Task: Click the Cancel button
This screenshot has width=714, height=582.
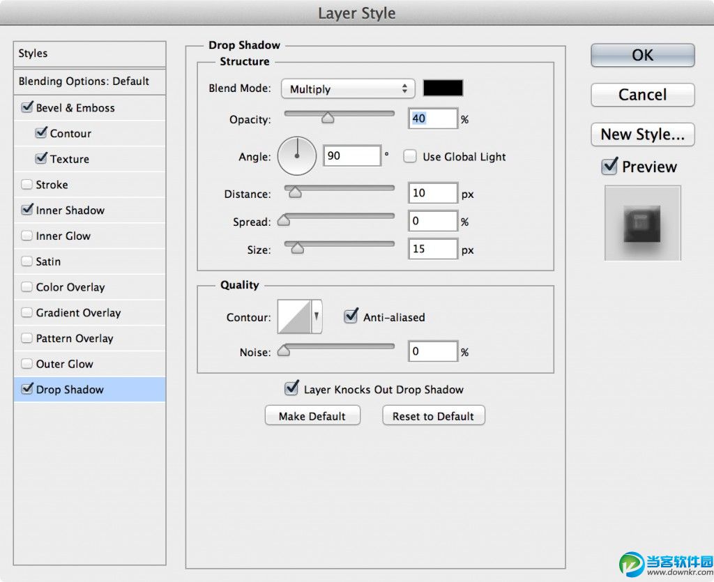Action: point(642,95)
